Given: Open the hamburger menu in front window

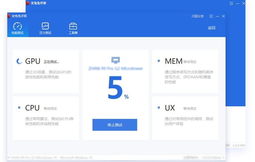Looking at the screenshot, I should [211, 16].
